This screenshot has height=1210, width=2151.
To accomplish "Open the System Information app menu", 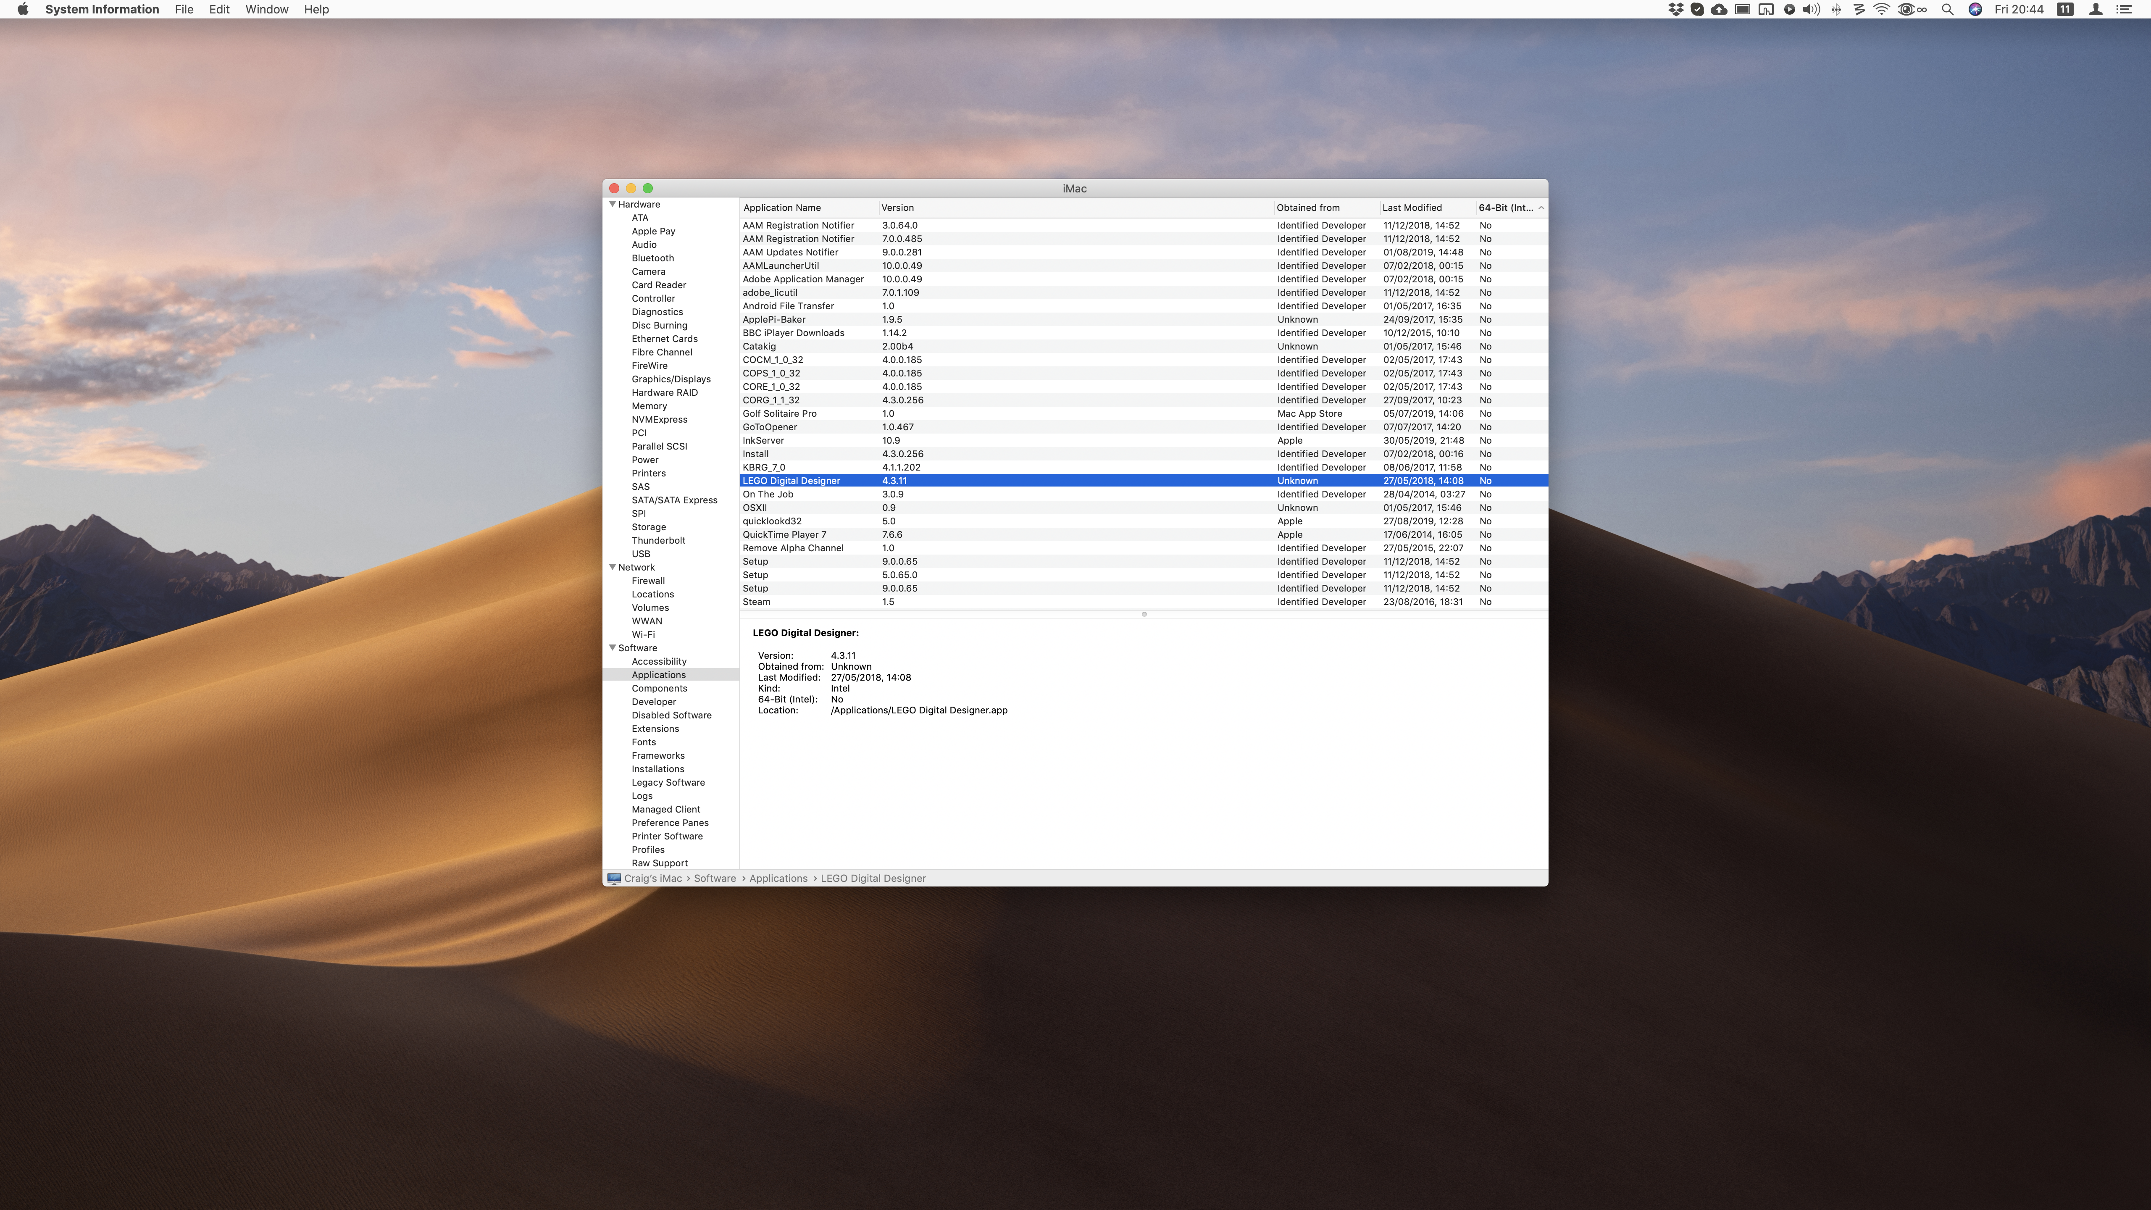I will pos(102,9).
